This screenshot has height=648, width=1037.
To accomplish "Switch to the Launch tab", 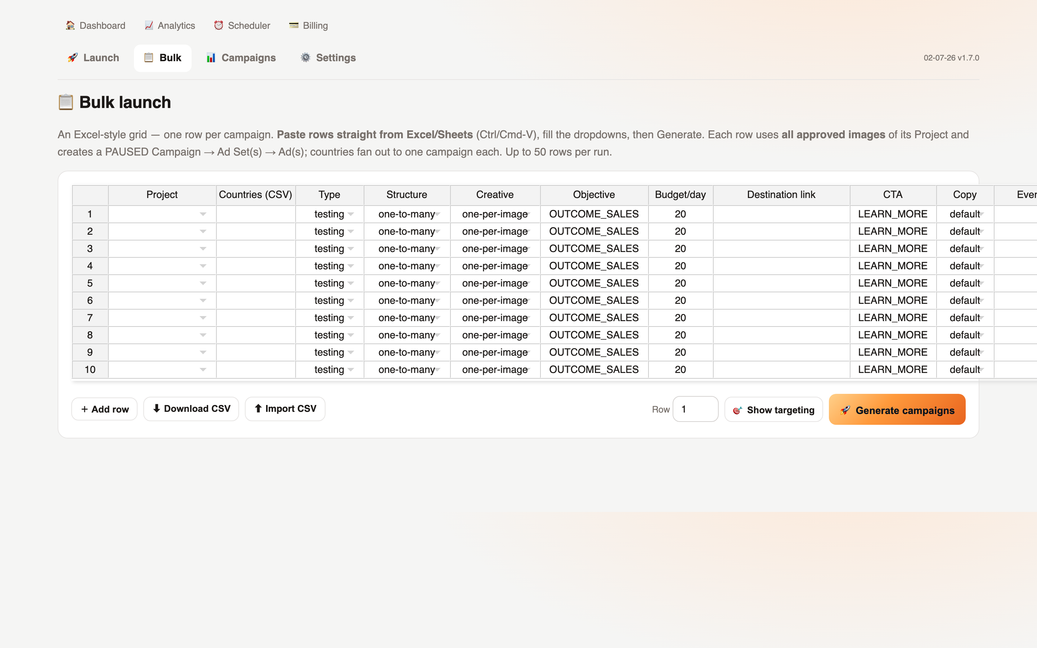I will [93, 58].
